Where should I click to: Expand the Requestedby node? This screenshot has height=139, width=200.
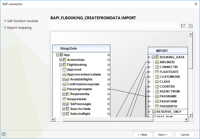pos(64,94)
